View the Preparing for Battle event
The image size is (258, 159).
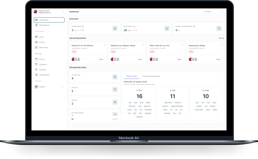tap(218, 59)
